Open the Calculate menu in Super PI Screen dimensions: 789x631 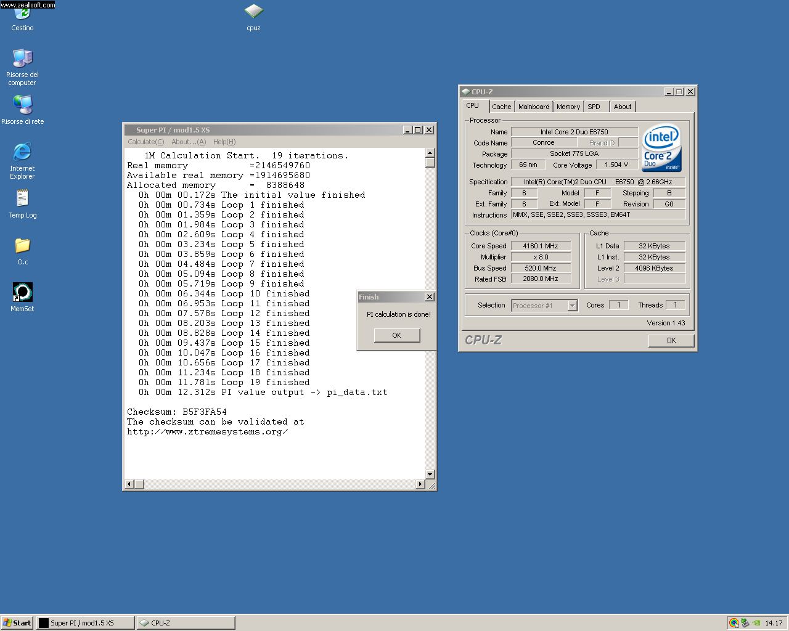point(146,142)
